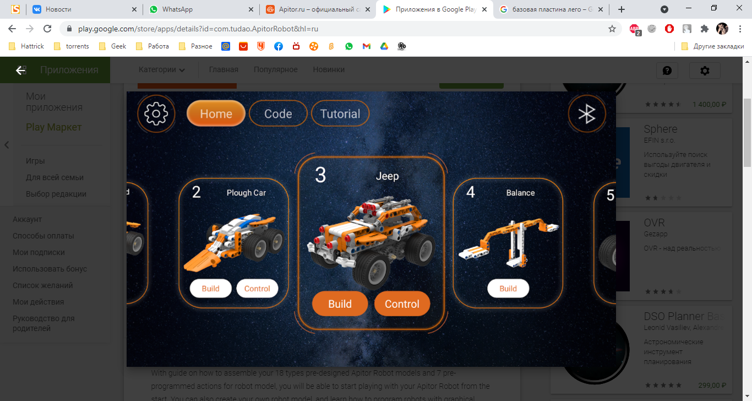Open the red TV bookmark icon
752x401 pixels.
[x=296, y=46]
